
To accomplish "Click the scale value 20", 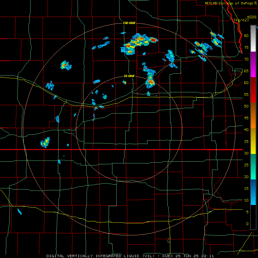I will point(246,177).
